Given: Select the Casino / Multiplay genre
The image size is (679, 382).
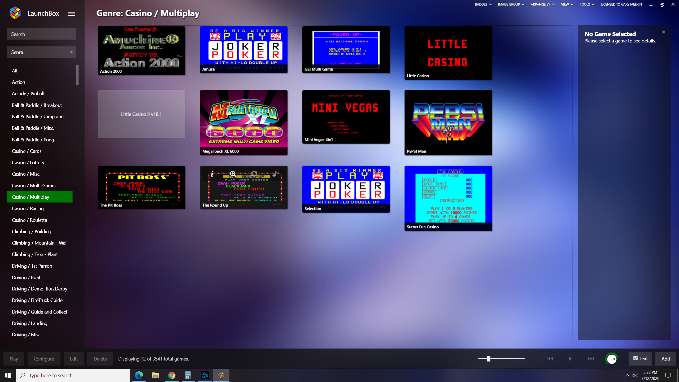Looking at the screenshot, I should click(40, 197).
